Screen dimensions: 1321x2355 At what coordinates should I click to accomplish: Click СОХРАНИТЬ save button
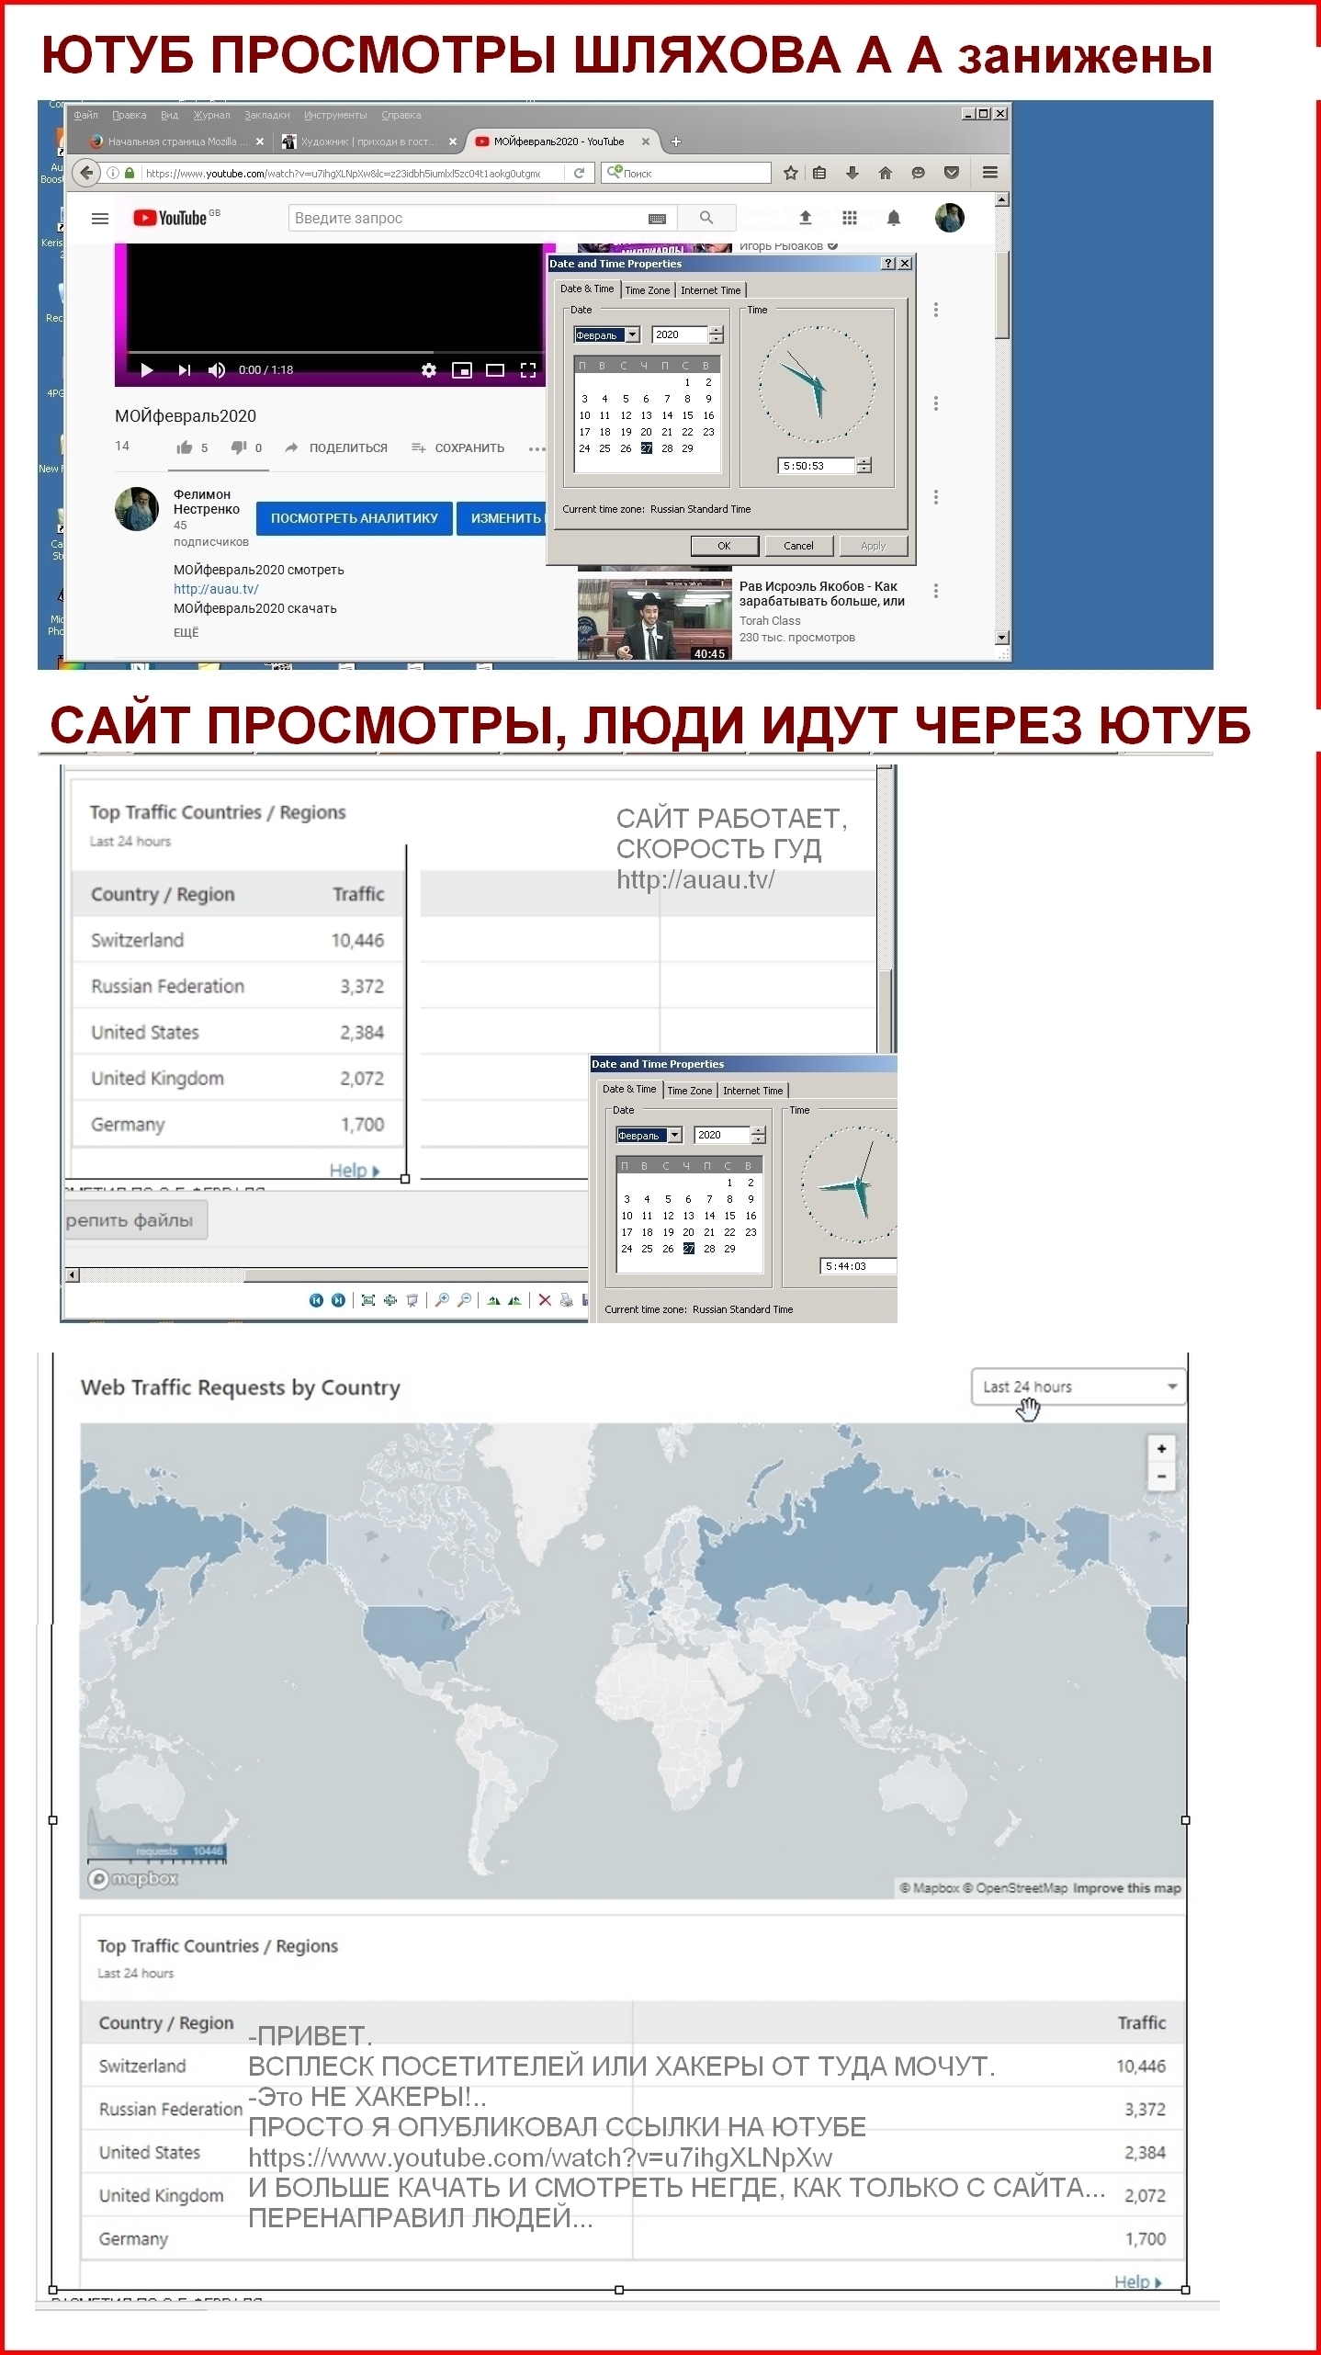(458, 447)
